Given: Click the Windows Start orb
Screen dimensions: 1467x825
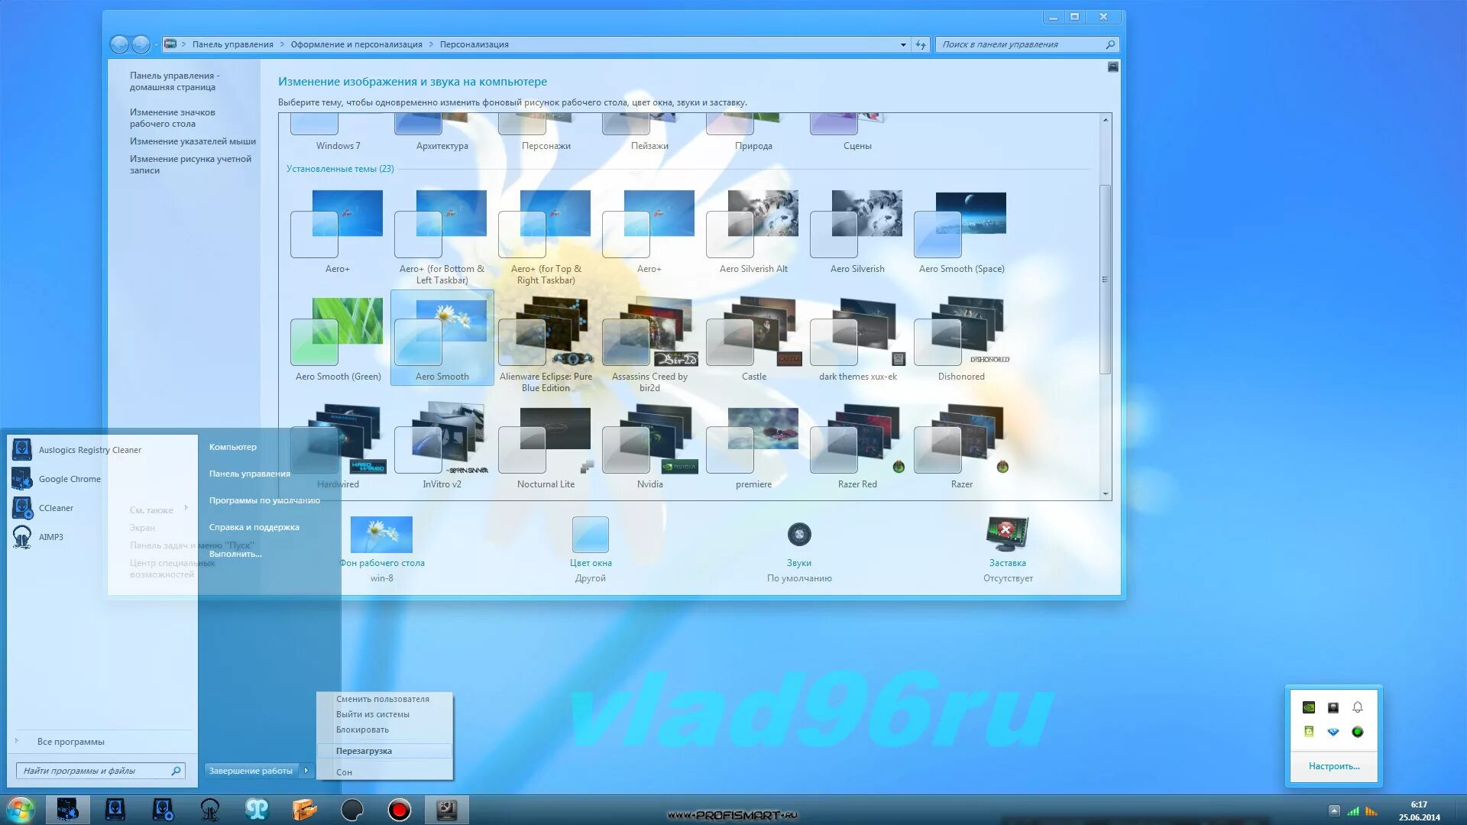Looking at the screenshot, I should pyautogui.click(x=20, y=810).
